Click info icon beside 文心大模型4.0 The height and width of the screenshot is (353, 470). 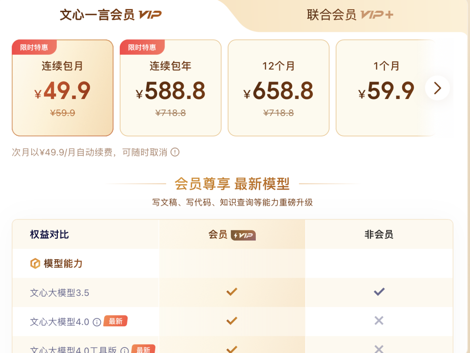tap(97, 322)
